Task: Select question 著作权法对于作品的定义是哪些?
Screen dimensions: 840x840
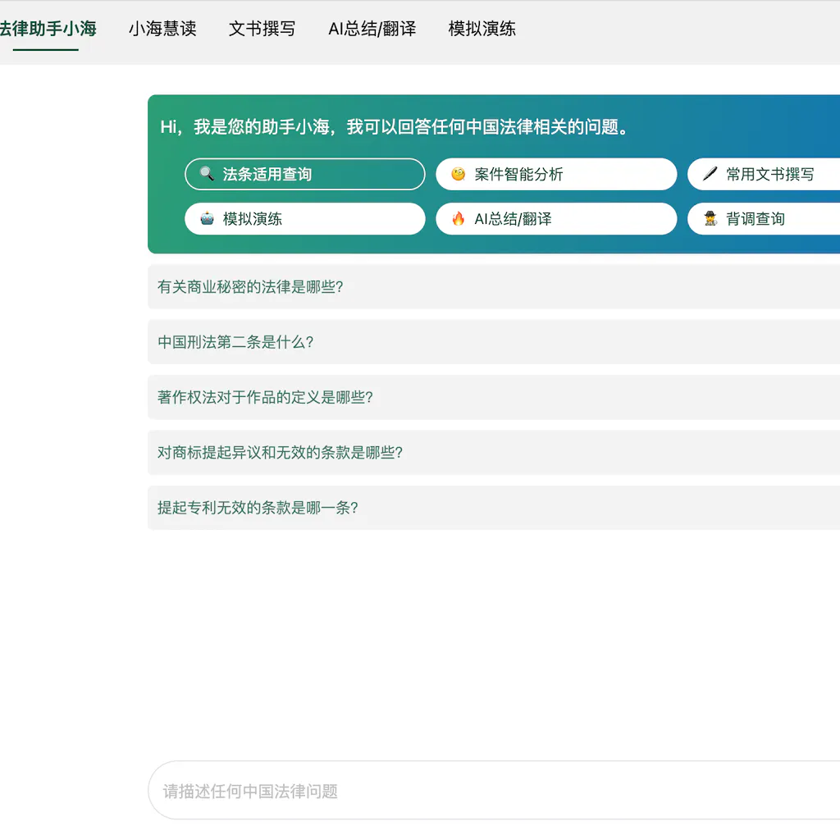Action: (493, 397)
